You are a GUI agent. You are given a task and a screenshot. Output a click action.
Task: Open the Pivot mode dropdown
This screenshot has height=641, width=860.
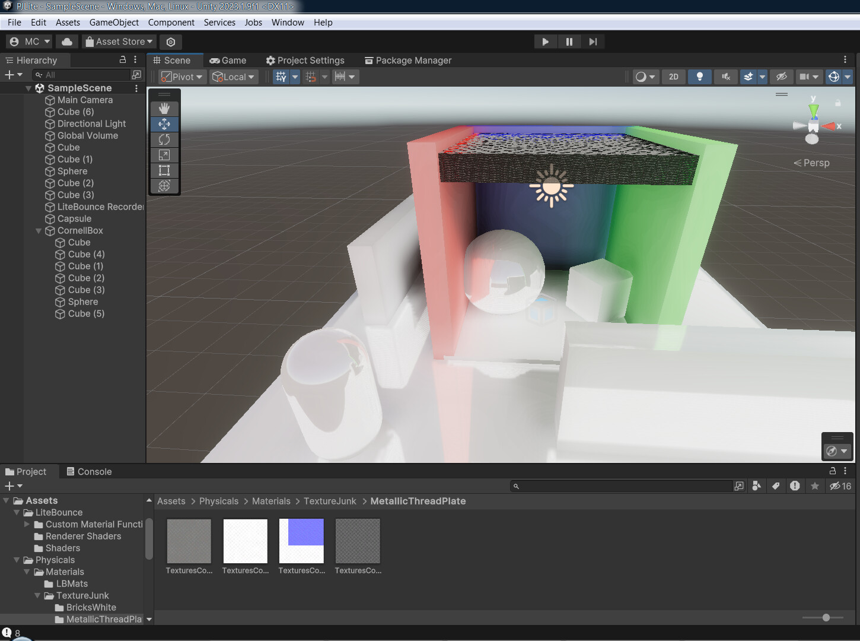[181, 77]
